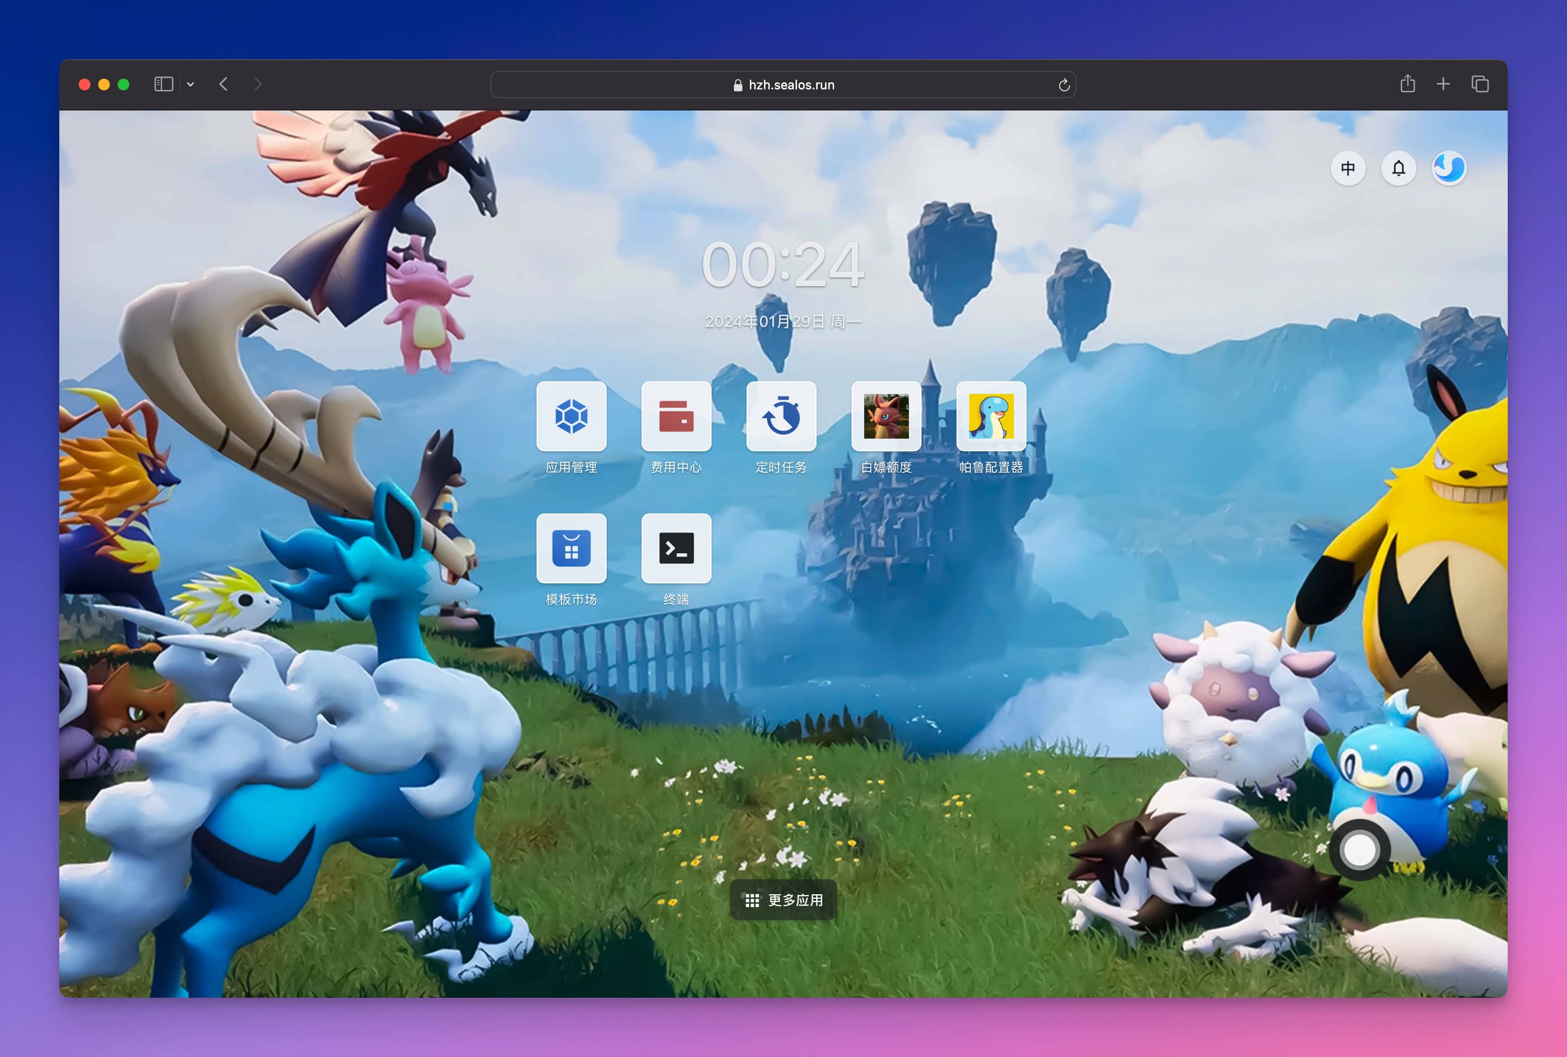Open the 白嫖额度 app
Screen dimensions: 1567x1057
pyautogui.click(x=886, y=416)
